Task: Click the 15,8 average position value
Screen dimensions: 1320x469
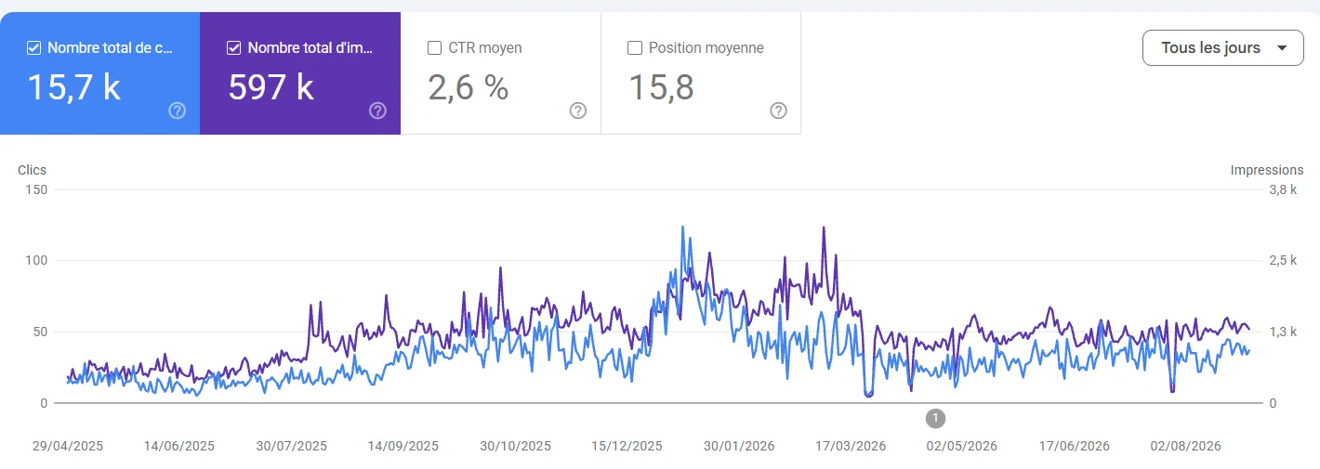Action: pyautogui.click(x=661, y=87)
